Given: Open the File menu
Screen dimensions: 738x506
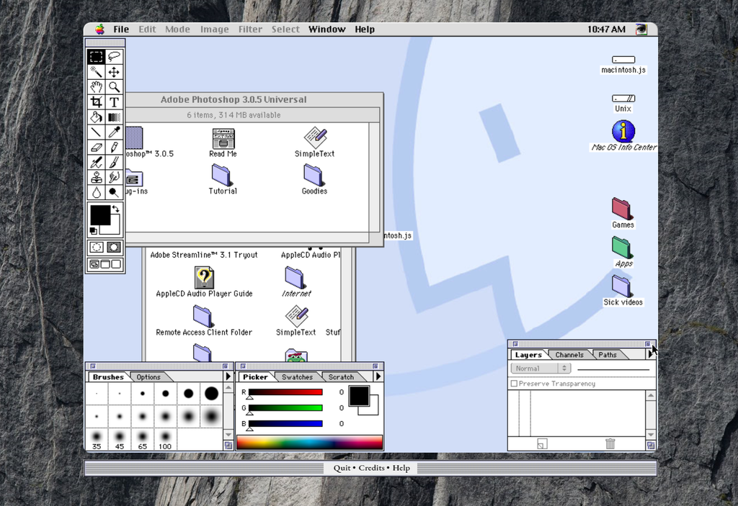Looking at the screenshot, I should (x=121, y=30).
